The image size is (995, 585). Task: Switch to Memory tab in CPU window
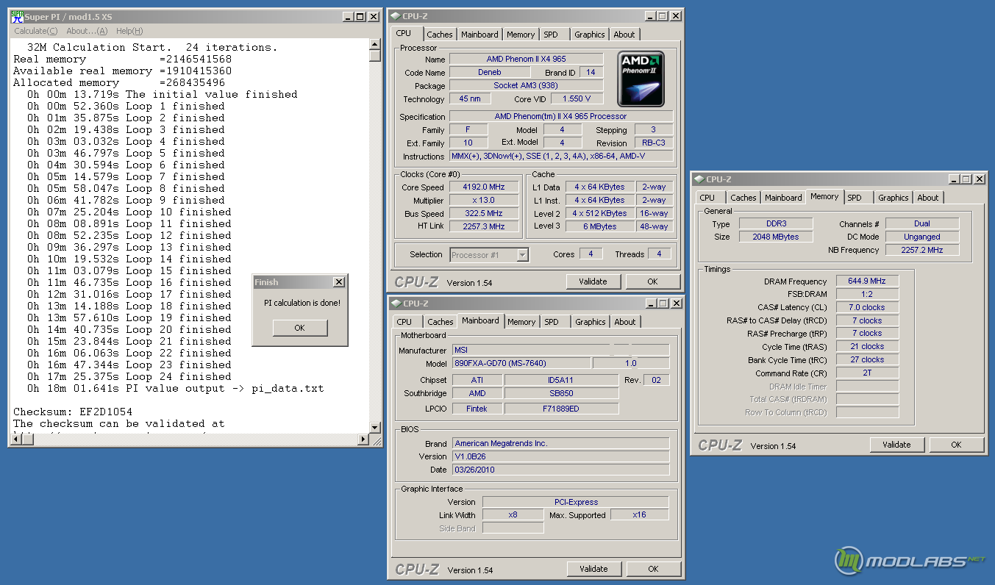coord(521,35)
